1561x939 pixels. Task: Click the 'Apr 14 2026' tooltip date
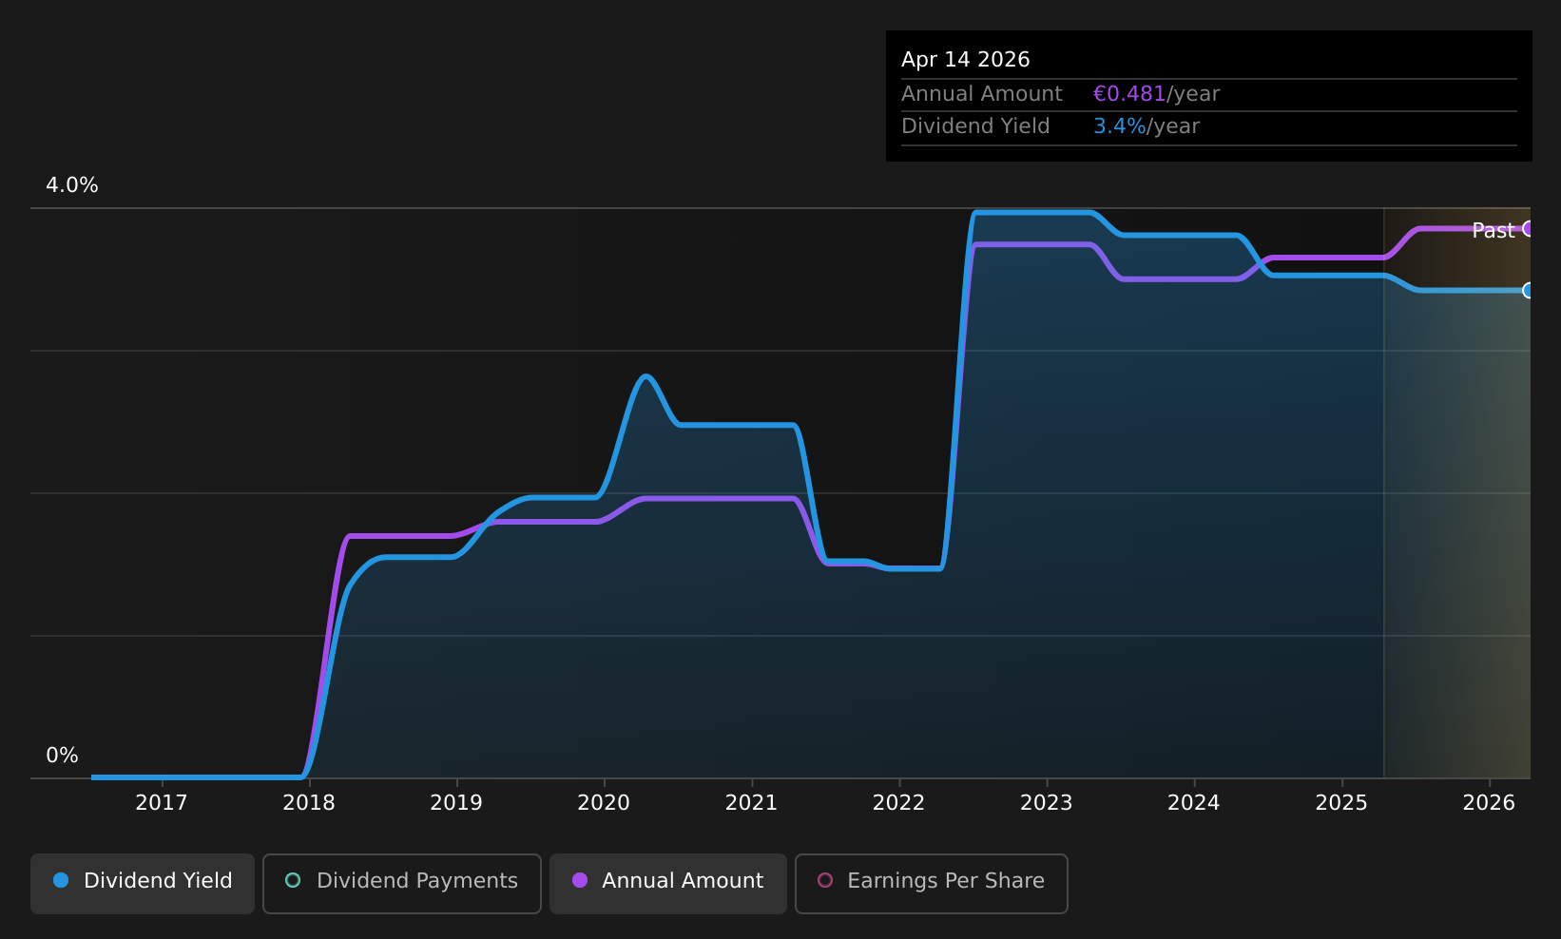pos(966,60)
